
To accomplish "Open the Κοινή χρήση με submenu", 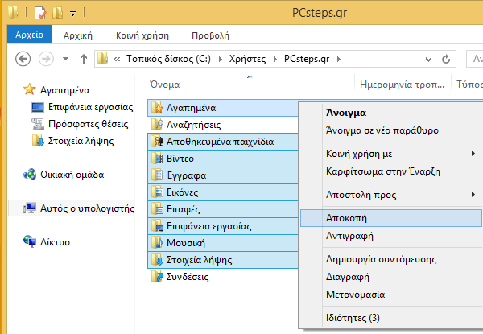I will pyautogui.click(x=401, y=154).
